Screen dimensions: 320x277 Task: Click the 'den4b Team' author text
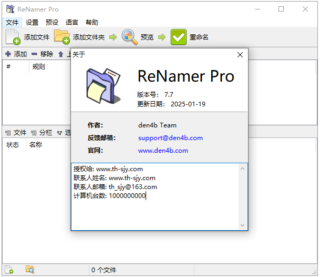point(157,125)
